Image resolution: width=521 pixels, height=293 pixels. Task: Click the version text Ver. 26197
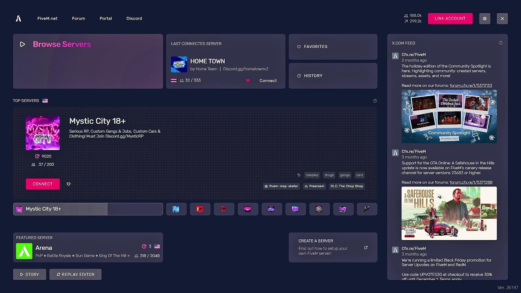[508, 288]
